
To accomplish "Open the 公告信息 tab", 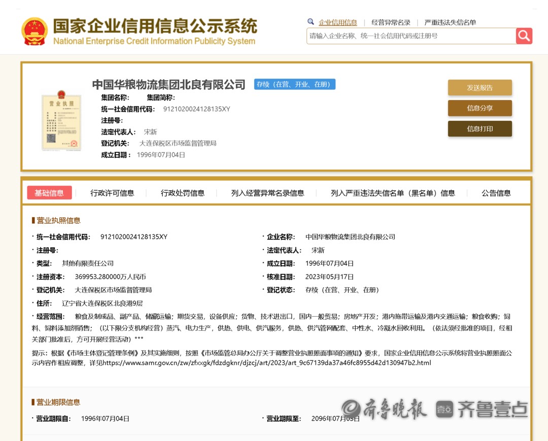I will [x=496, y=193].
